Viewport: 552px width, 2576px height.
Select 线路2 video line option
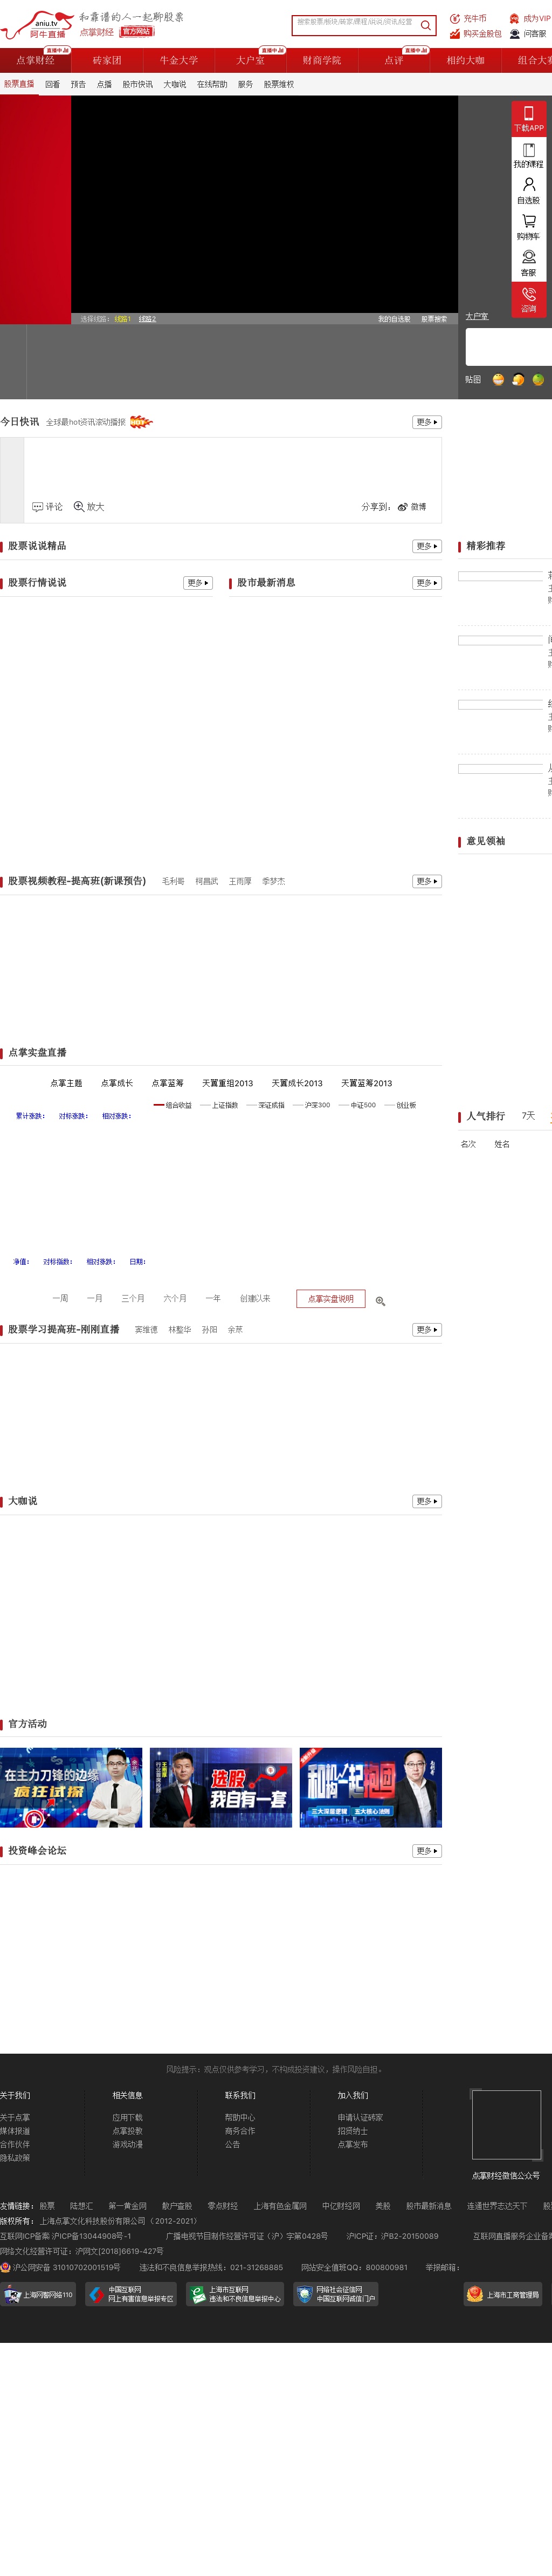coord(148,319)
